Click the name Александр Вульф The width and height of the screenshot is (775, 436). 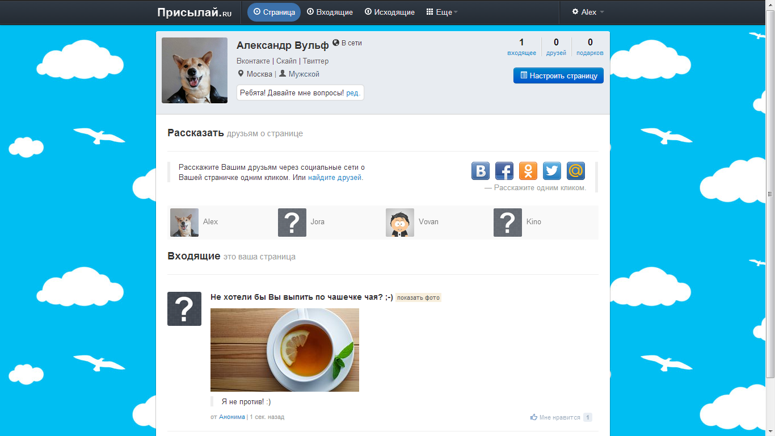283,45
